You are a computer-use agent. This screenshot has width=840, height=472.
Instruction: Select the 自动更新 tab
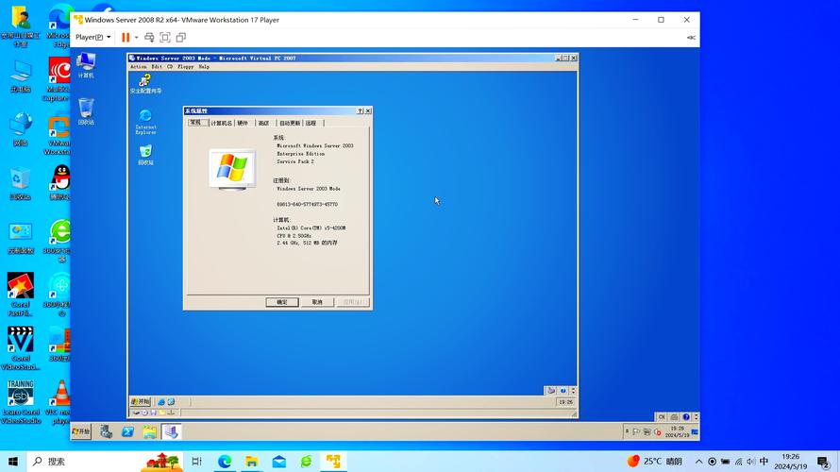tap(289, 123)
